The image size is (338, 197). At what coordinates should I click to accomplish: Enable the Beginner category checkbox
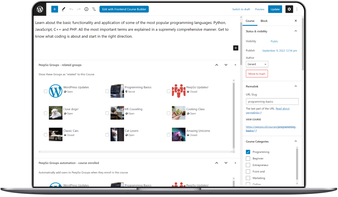248,159
